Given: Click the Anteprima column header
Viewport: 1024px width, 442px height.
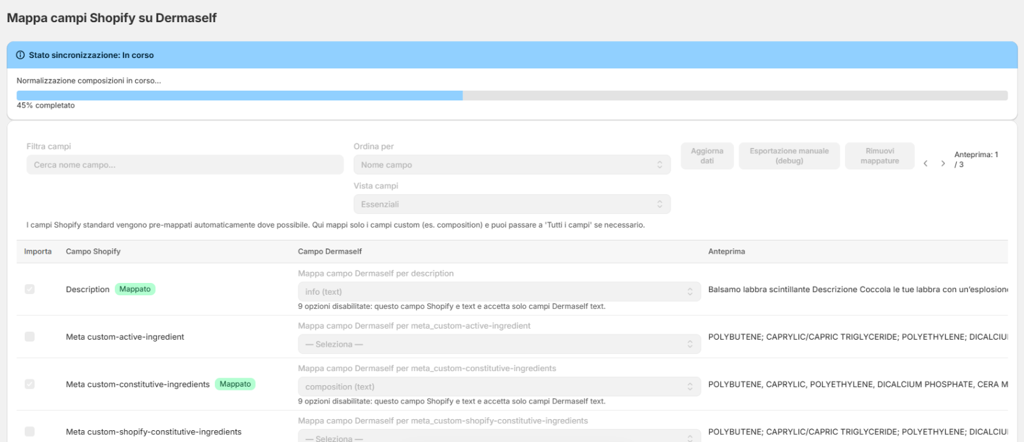Looking at the screenshot, I should coord(727,251).
